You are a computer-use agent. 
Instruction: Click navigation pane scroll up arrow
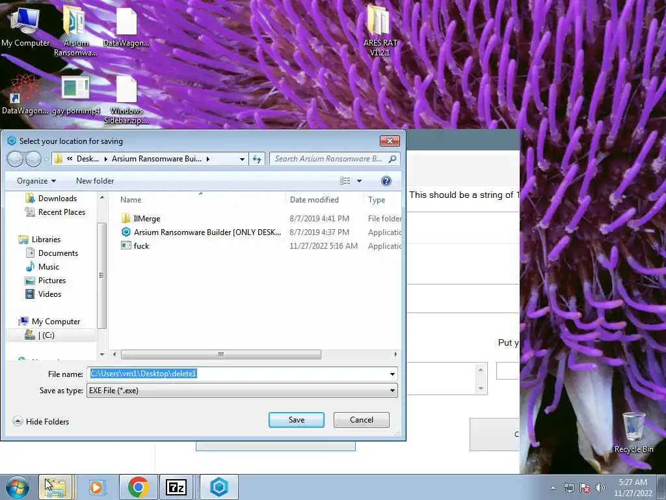pyautogui.click(x=102, y=198)
